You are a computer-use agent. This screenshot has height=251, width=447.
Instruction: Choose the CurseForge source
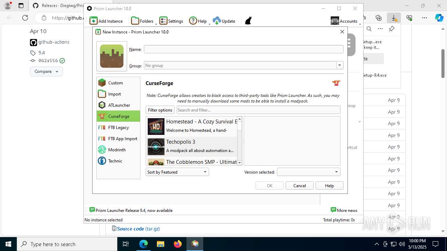point(118,116)
